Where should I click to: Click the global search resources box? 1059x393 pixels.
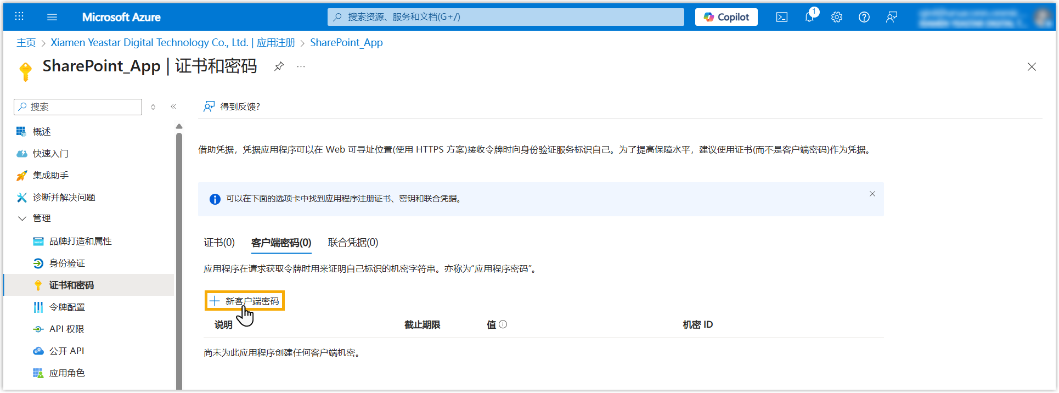[x=505, y=17]
